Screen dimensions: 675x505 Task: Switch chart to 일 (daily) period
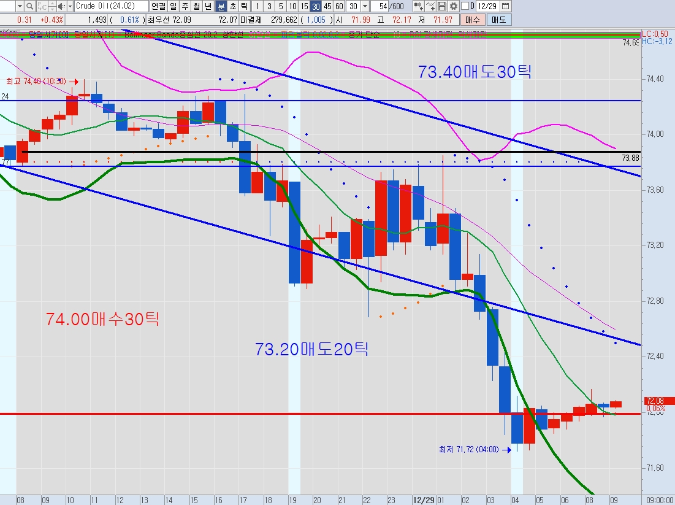[174, 6]
